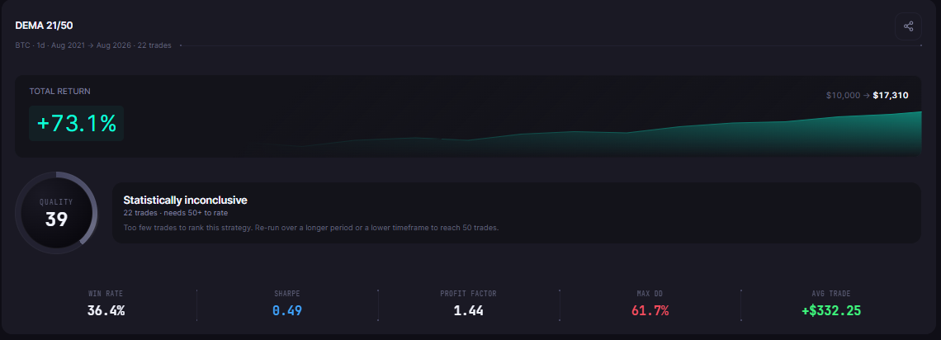
Task: Click the $10,000 starting balance value
Action: (x=843, y=96)
